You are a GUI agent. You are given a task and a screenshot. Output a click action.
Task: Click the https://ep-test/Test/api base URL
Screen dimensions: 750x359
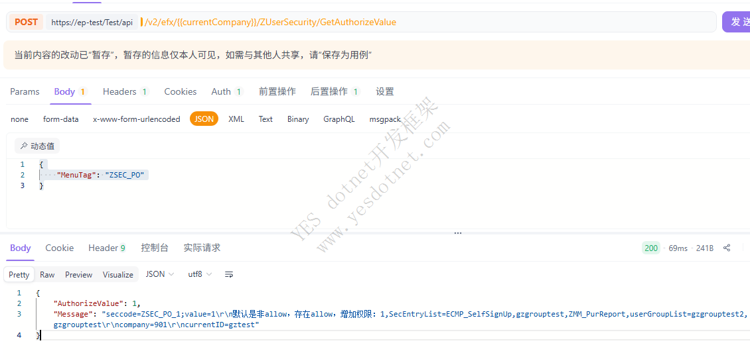pos(92,23)
